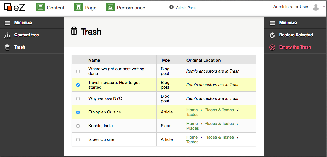
Task: Check the Kochin, India checkbox
Action: [78, 126]
